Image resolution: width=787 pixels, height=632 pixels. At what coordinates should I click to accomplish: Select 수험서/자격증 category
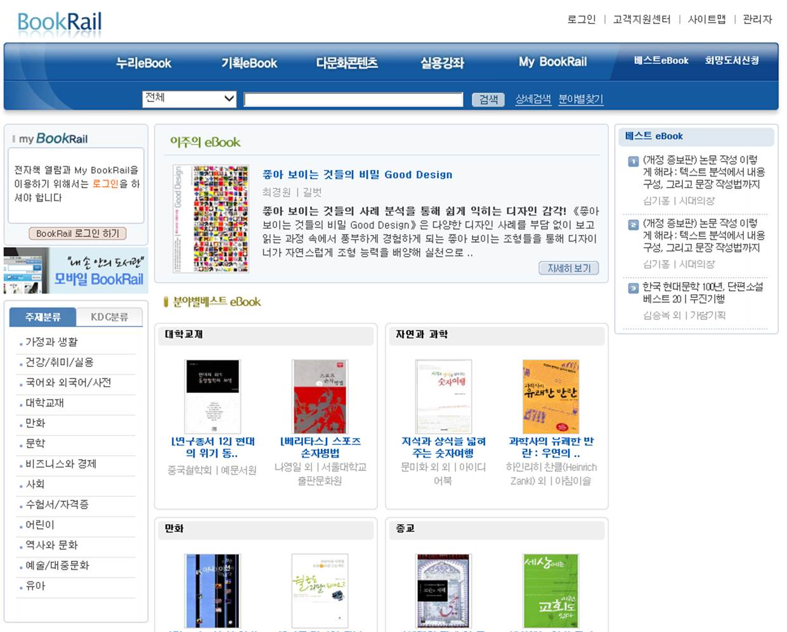click(x=56, y=505)
